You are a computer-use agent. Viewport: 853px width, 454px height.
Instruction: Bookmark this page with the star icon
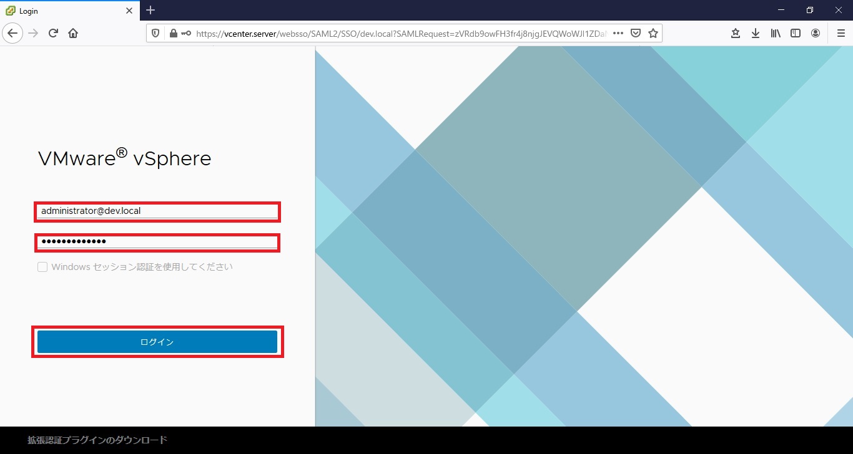(653, 34)
